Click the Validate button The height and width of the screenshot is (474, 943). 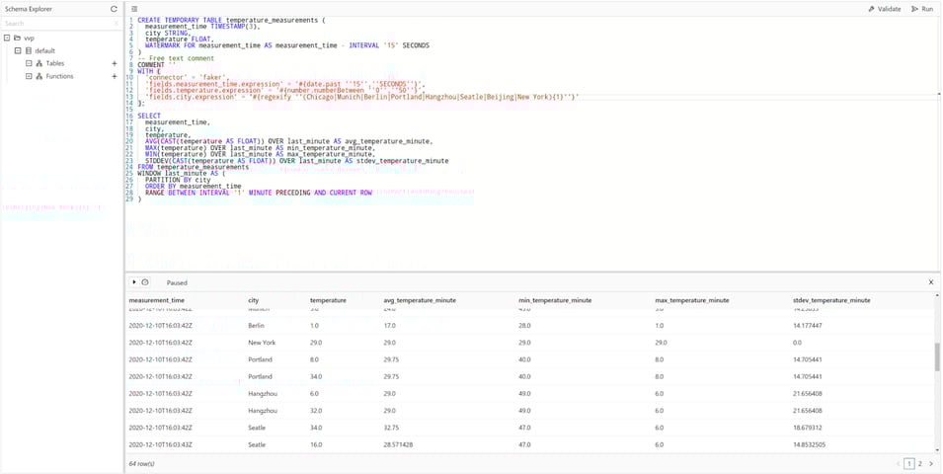(x=885, y=9)
